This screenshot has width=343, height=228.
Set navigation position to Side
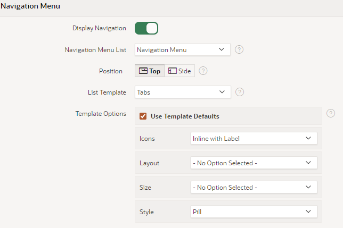[179, 71]
